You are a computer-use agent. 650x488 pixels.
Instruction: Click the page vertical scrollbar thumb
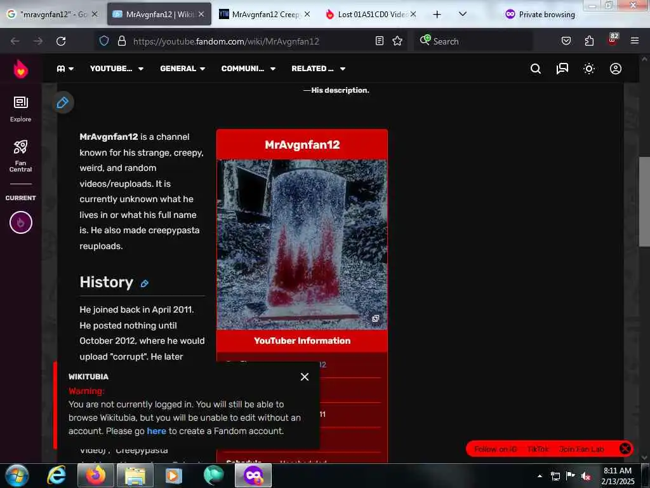(x=644, y=201)
